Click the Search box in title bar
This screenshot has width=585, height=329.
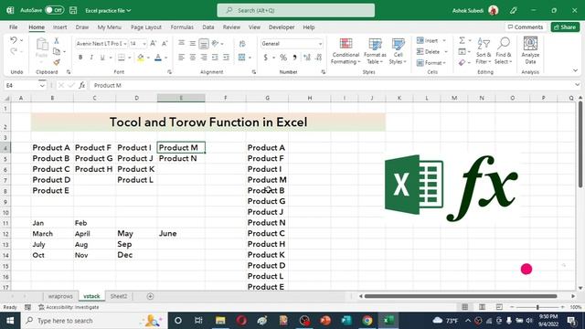click(x=296, y=10)
